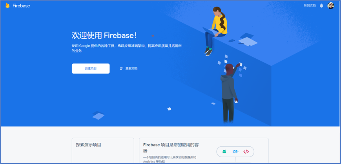Open the 探索演示项目 card
The image size is (341, 164).
point(103,151)
